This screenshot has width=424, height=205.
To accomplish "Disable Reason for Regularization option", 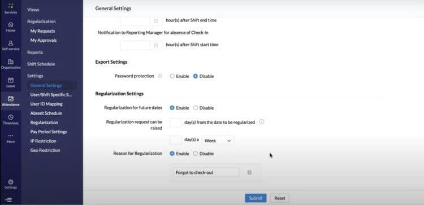I will [196, 154].
